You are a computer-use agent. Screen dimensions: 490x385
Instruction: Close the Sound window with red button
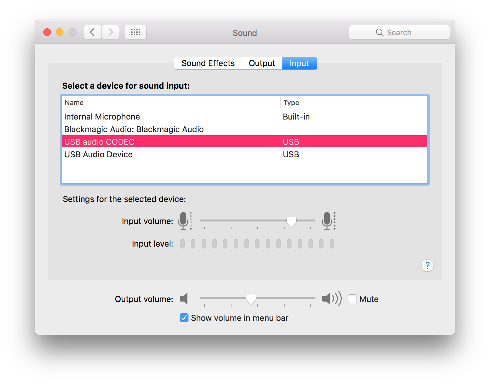(47, 32)
